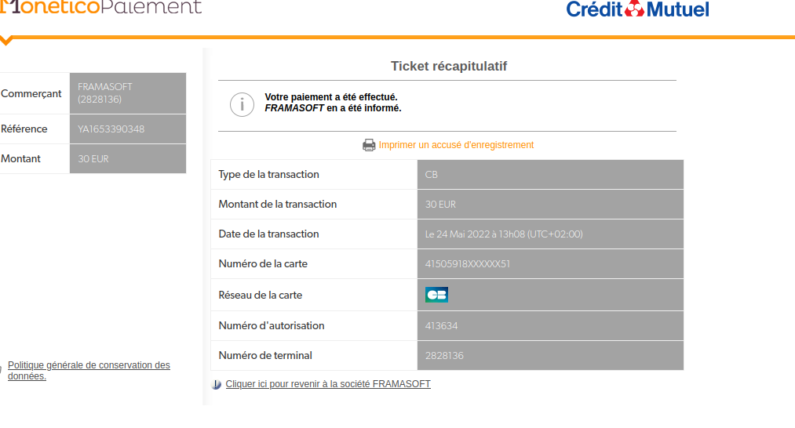Screen dimensions: 795x428
Task: Click the Montant de la transaction value
Action: [440, 205]
